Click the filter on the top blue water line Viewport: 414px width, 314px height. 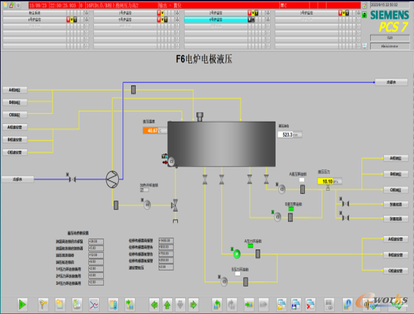(x=133, y=89)
